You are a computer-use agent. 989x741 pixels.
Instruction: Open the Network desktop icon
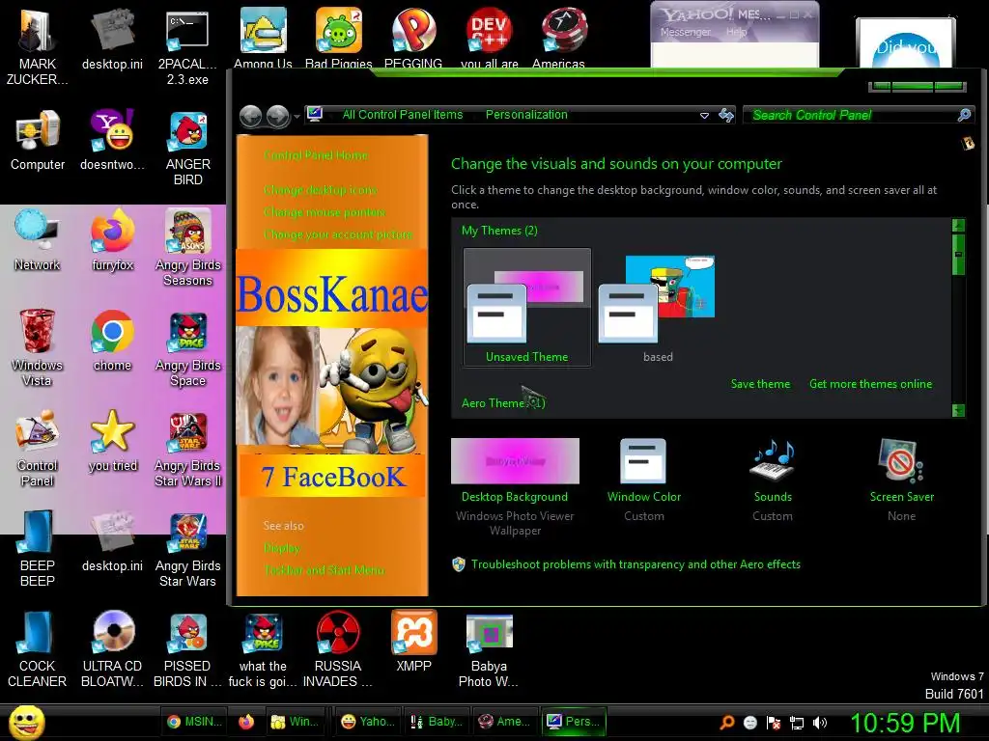pos(38,232)
